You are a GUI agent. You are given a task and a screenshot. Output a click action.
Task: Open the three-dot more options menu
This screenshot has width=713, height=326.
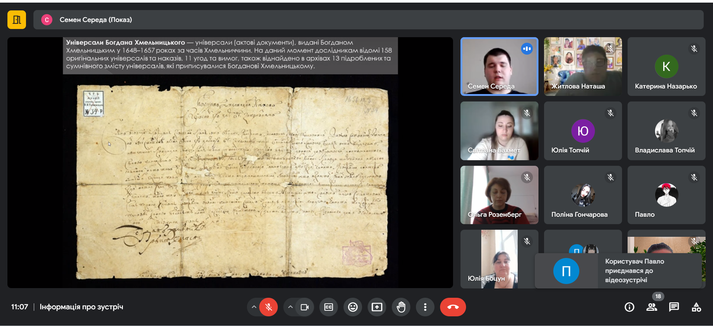pyautogui.click(x=425, y=307)
